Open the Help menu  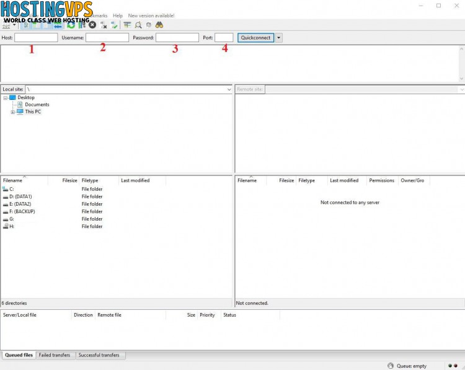click(x=117, y=15)
